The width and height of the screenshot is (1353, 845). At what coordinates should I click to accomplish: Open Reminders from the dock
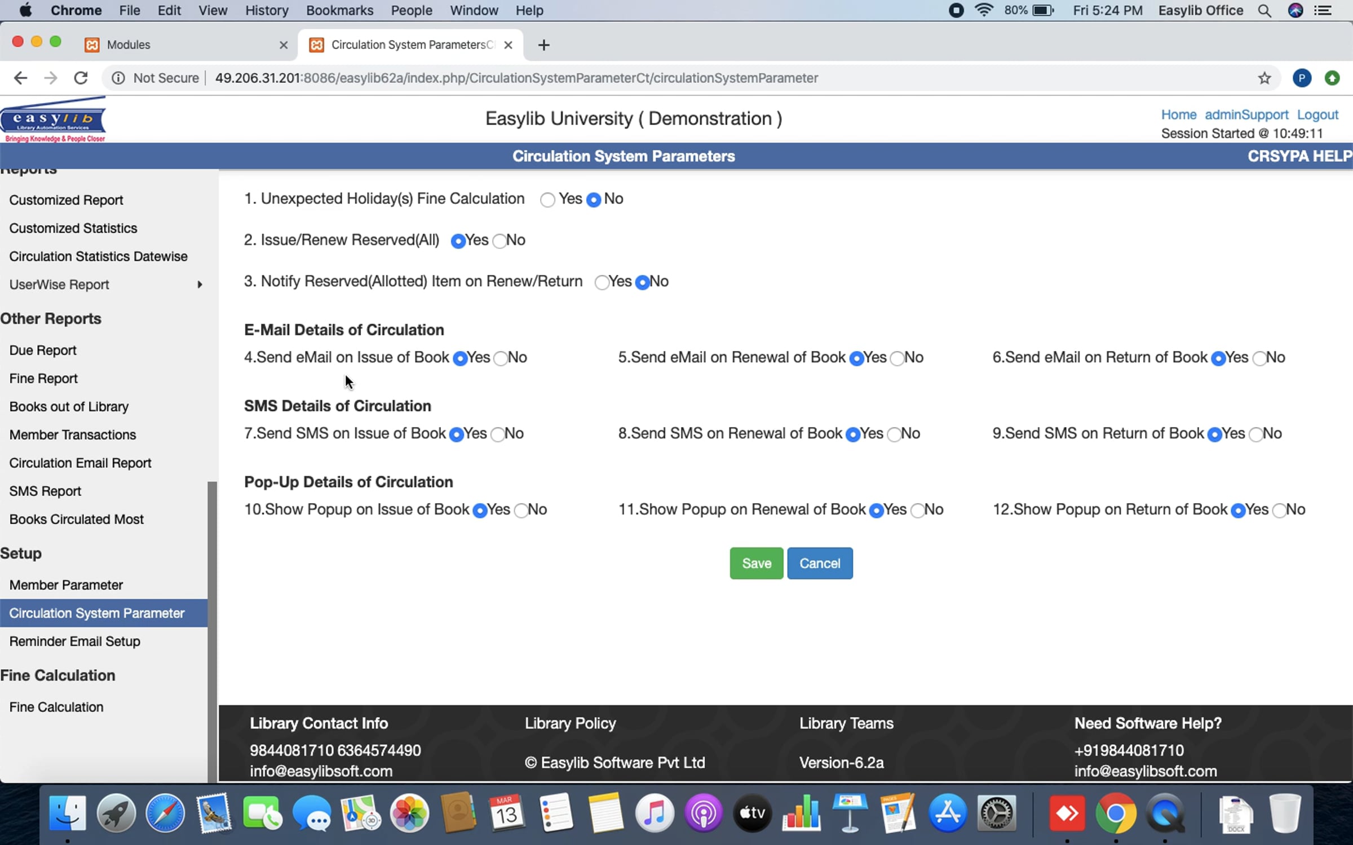point(556,813)
